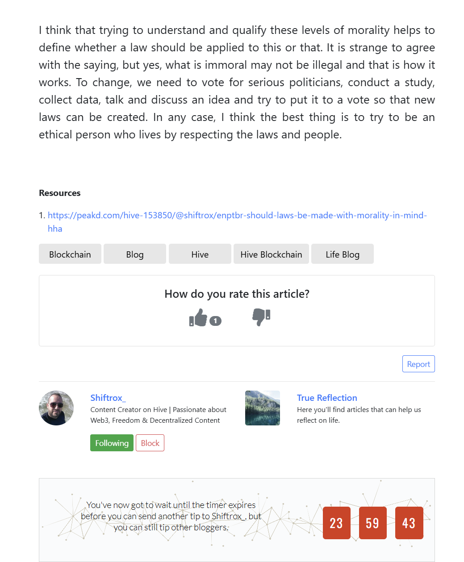Image resolution: width=464 pixels, height=562 pixels.
Task: Click the seconds tile showing 43
Action: 409,523
